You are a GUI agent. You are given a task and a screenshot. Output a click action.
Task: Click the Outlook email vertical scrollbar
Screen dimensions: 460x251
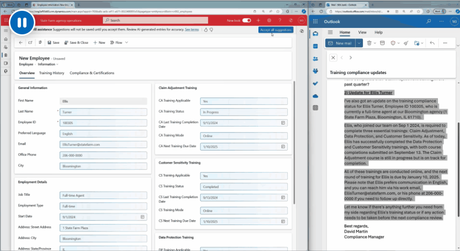coord(458,170)
